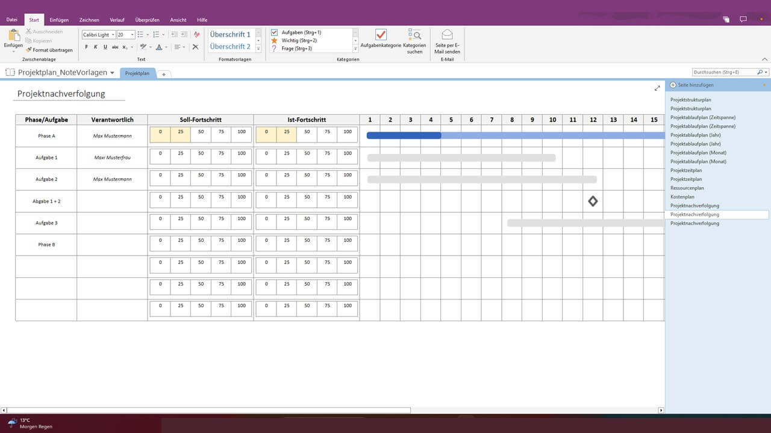Open the bullet list dropdown arrow
Screen dimensions: 771x433
147,34
